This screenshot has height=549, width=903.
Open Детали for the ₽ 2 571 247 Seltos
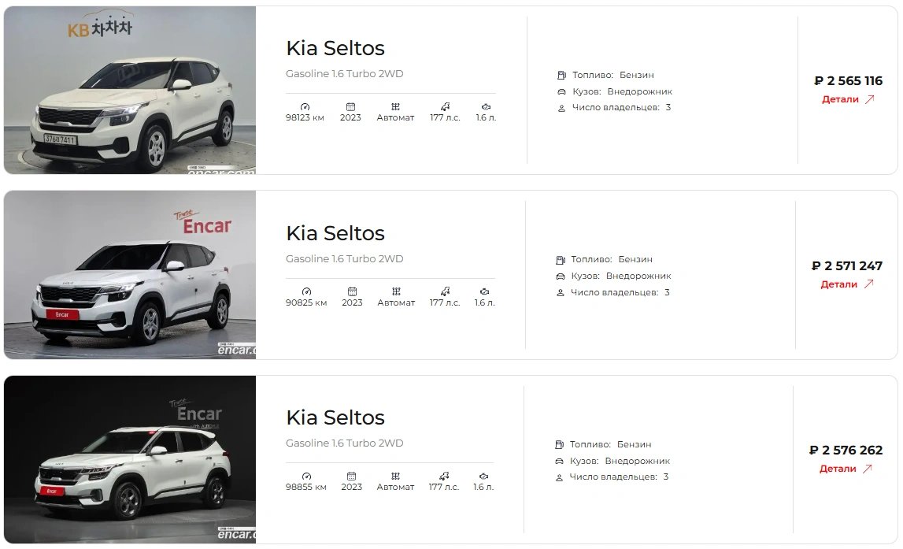tap(838, 284)
